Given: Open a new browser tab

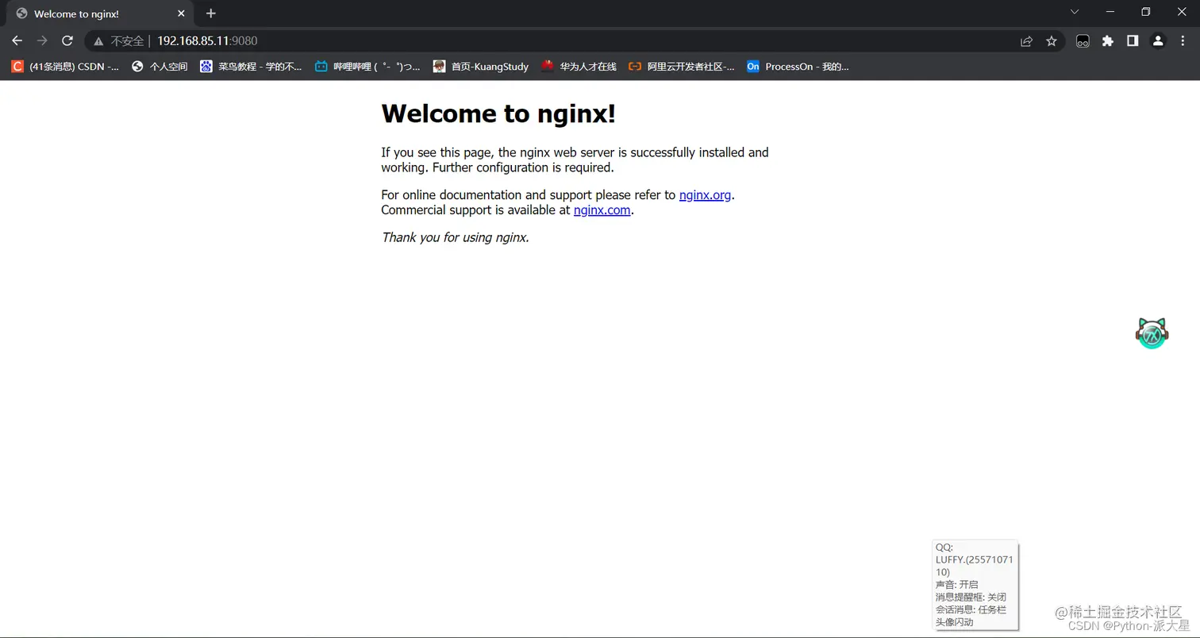Looking at the screenshot, I should click(210, 13).
